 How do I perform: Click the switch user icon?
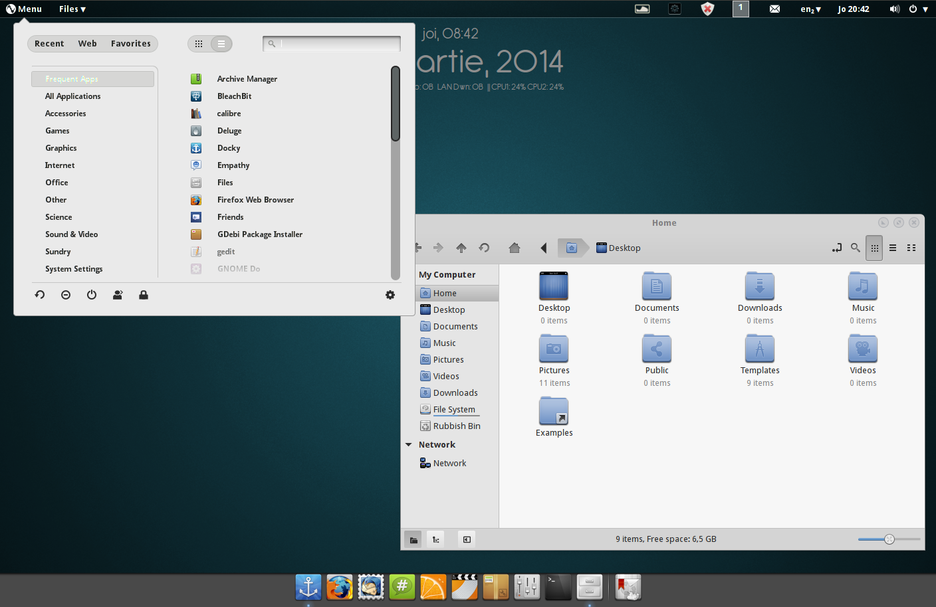(x=118, y=295)
